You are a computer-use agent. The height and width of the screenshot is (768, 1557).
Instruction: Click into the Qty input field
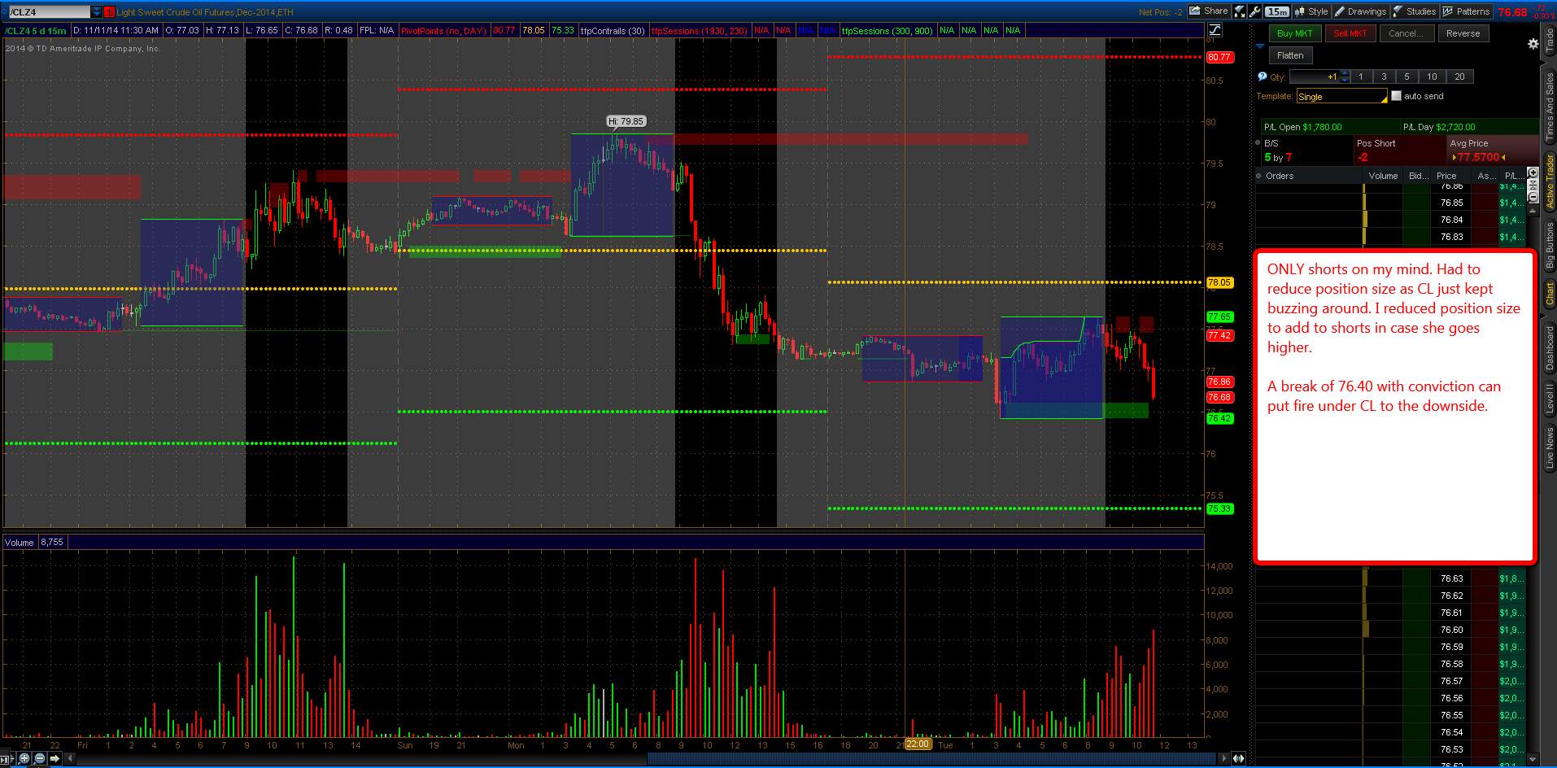click(1314, 76)
